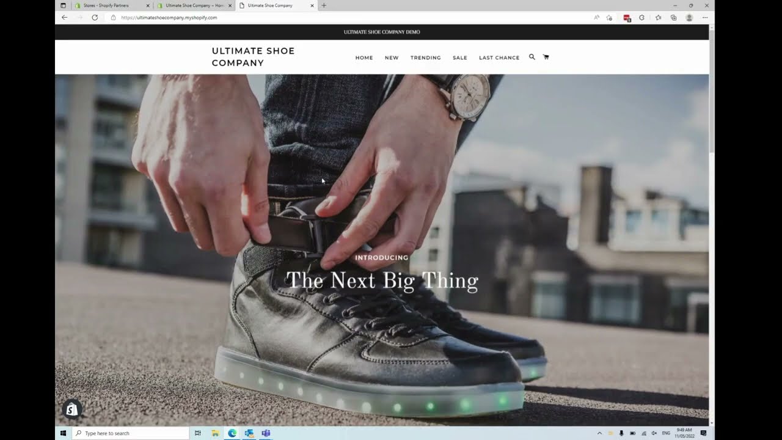Click the Ultimate Shoe Company Demo announcement bar
Image resolution: width=782 pixels, height=440 pixels.
(382, 32)
